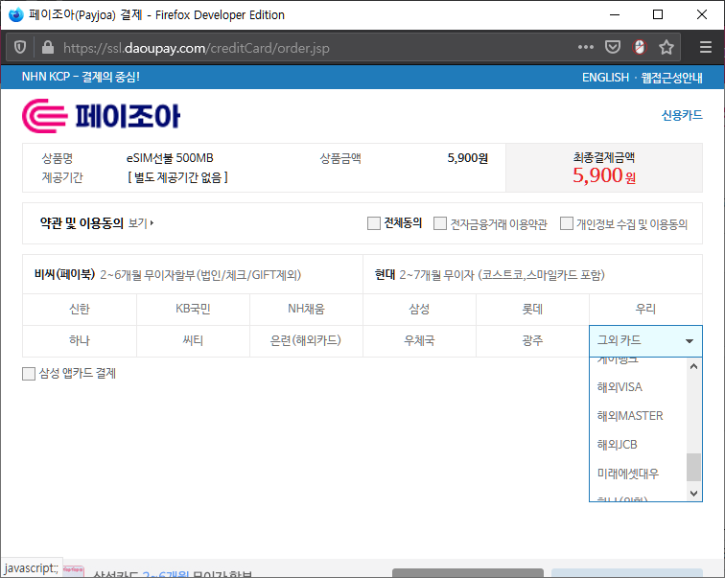Choose the 우리 card button
This screenshot has height=578, width=725.
coord(645,309)
